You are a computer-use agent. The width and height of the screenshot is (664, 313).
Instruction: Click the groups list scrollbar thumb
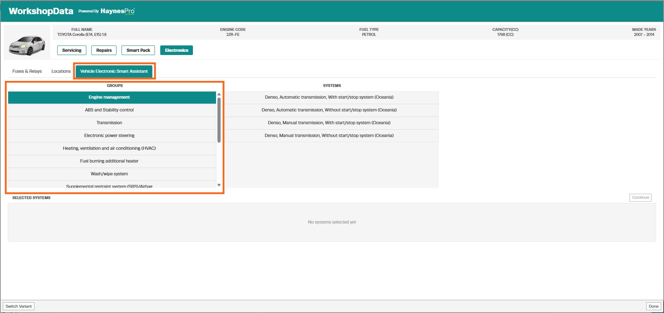(x=219, y=120)
